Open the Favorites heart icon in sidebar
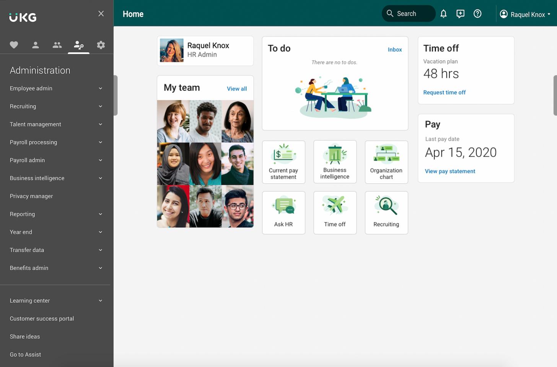Screen dimensions: 557x367 click(x=14, y=45)
